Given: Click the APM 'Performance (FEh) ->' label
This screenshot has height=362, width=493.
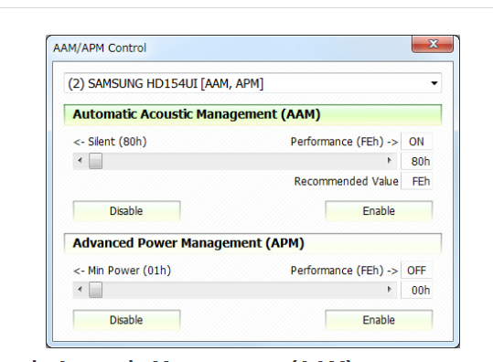Looking at the screenshot, I should tap(344, 271).
